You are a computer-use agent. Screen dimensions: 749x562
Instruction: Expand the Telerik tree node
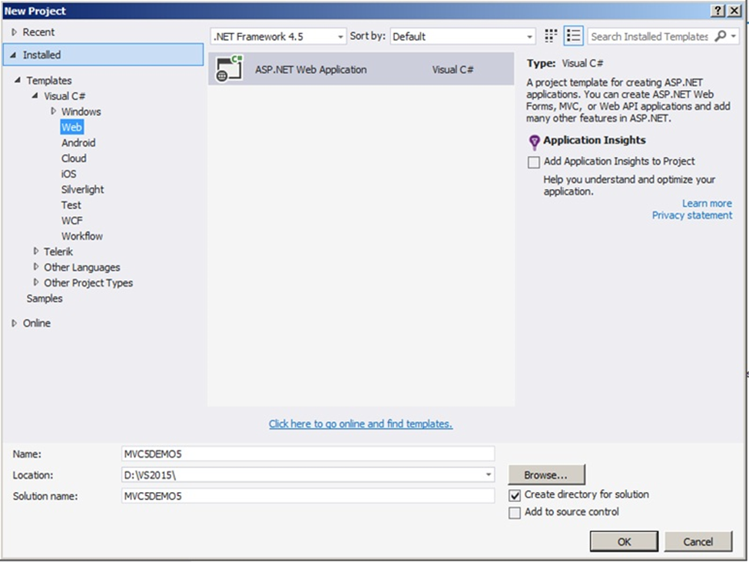(36, 251)
